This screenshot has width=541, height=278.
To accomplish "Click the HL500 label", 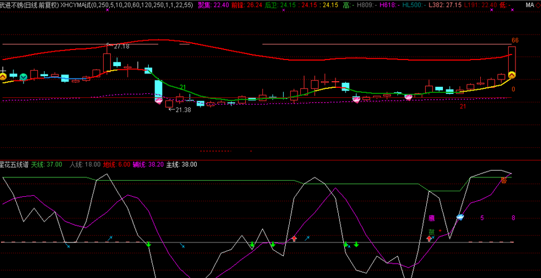I will (x=415, y=5).
